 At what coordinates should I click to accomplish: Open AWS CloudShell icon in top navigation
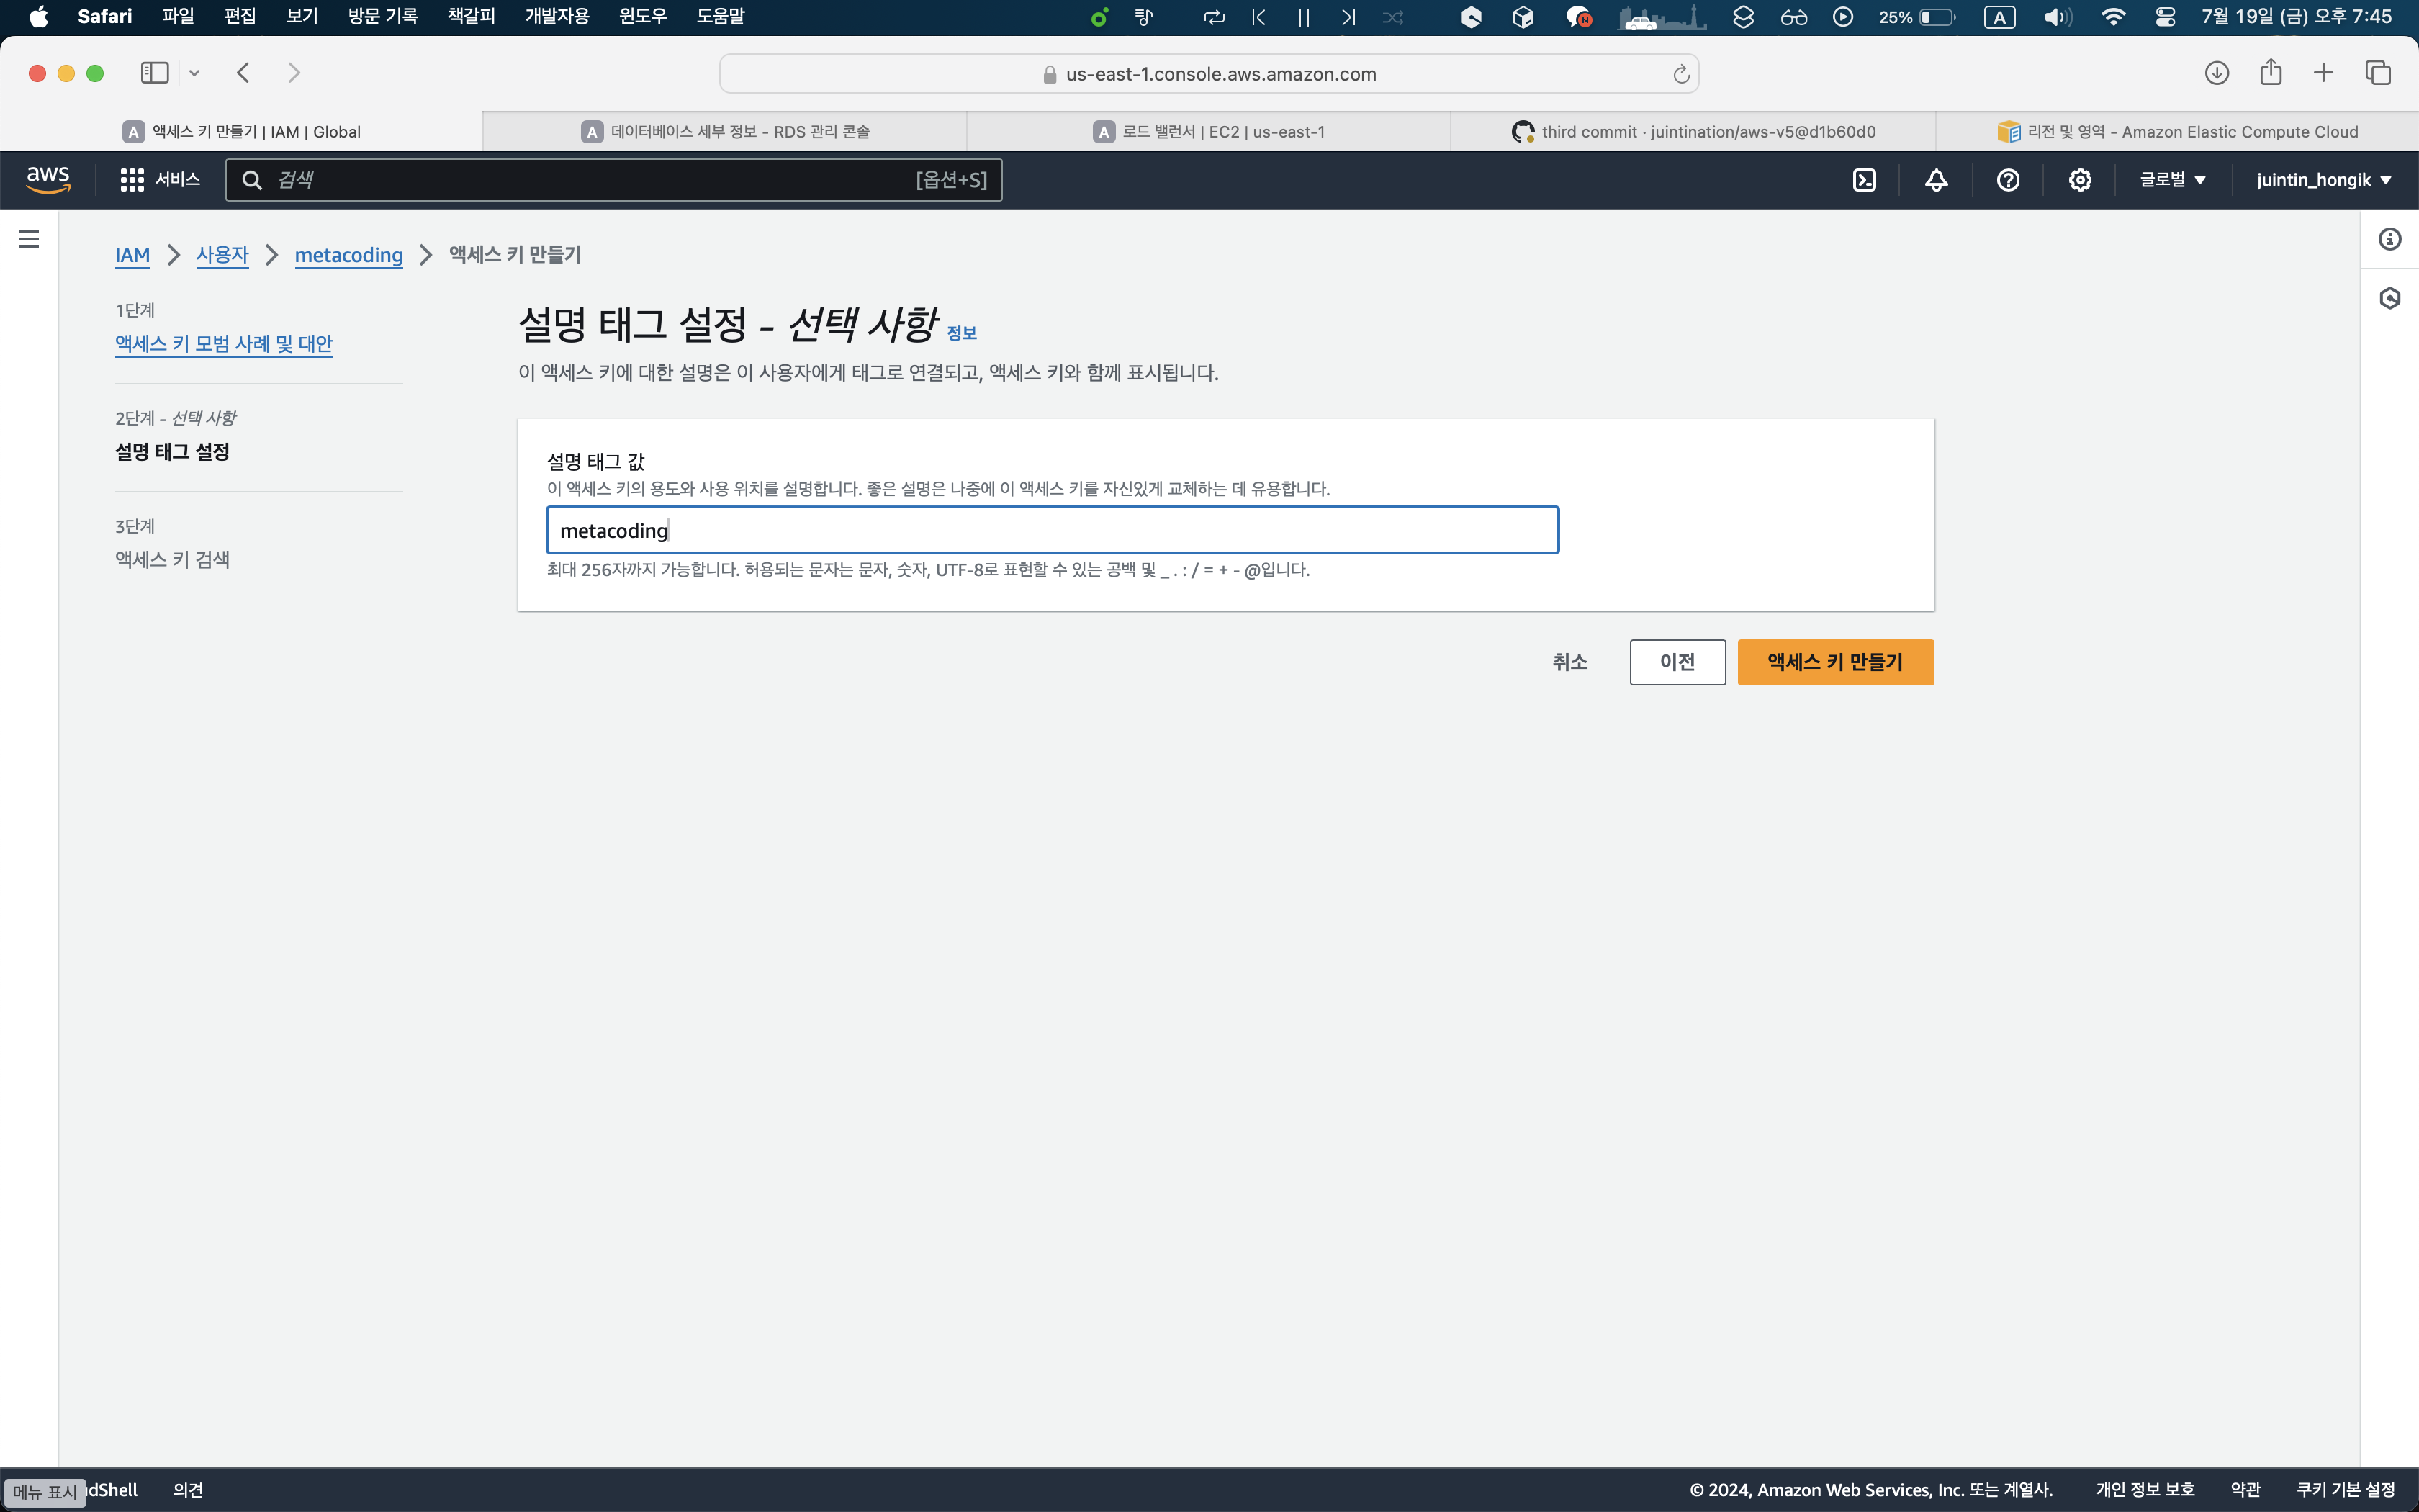[x=1864, y=180]
